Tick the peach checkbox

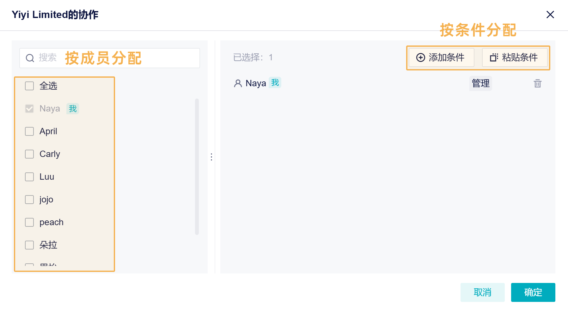click(x=29, y=222)
